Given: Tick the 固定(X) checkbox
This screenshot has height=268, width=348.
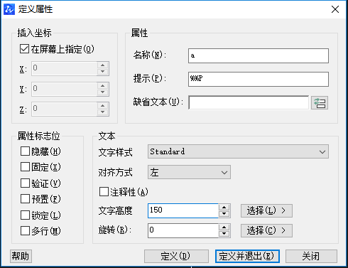Looking at the screenshot, I should pyautogui.click(x=25, y=167).
